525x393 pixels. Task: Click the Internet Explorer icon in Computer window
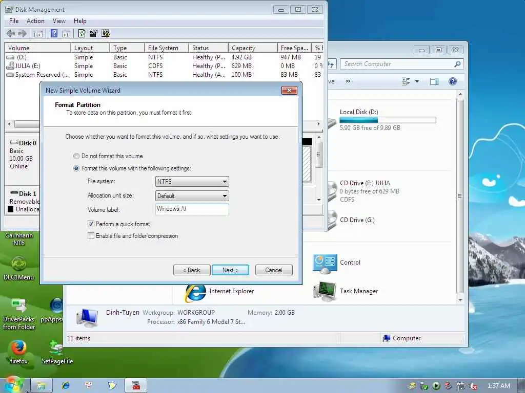[x=195, y=293]
